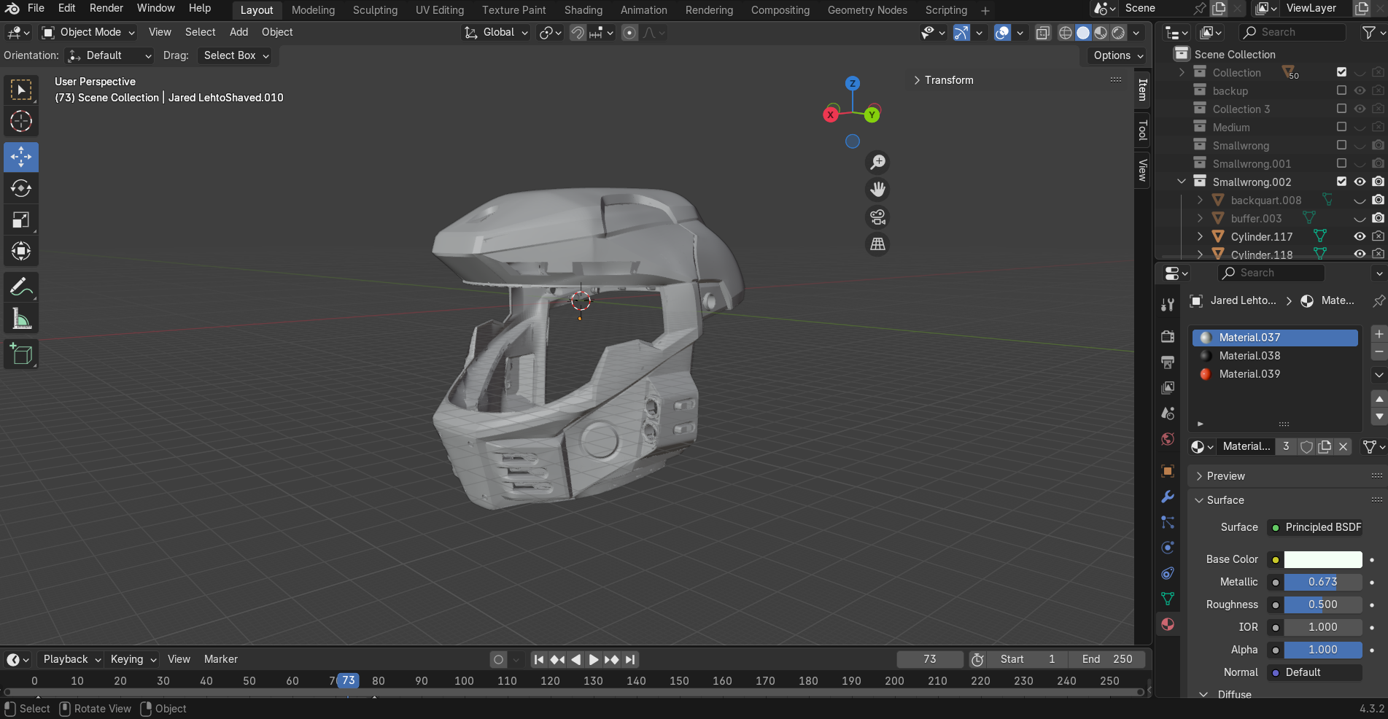Click the play animation button

[593, 659]
